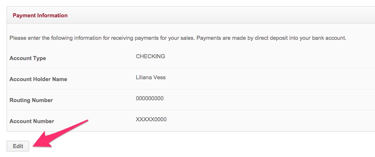Click the Account Holder Name label
The width and height of the screenshot is (375, 157).
[38, 79]
